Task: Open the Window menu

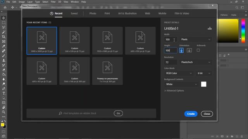Action: pyautogui.click(x=75, y=2)
